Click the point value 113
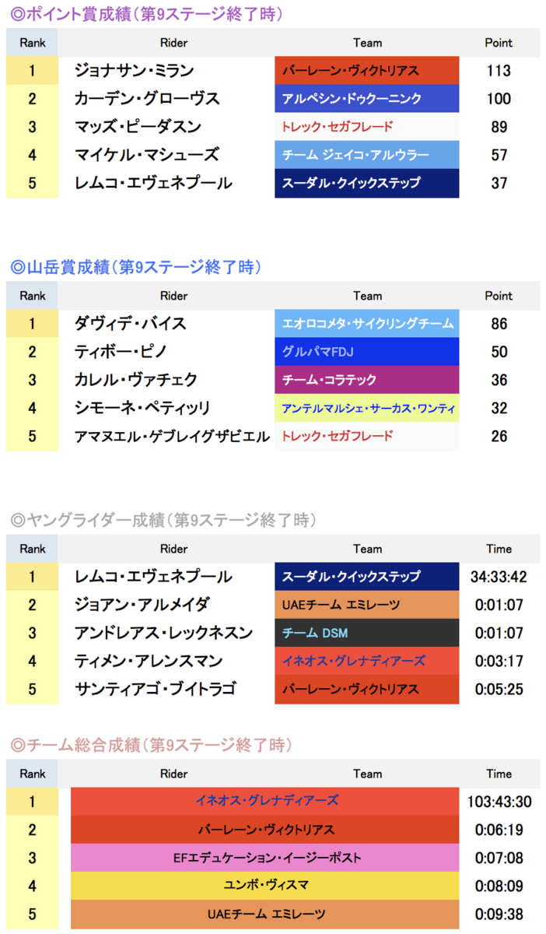Screen dimensions: 546x934 499,71
